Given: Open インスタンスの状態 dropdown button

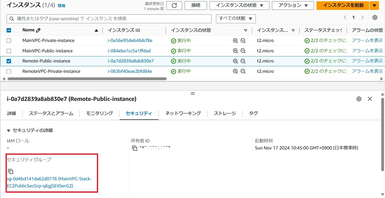Looking at the screenshot, I should pos(239,5).
